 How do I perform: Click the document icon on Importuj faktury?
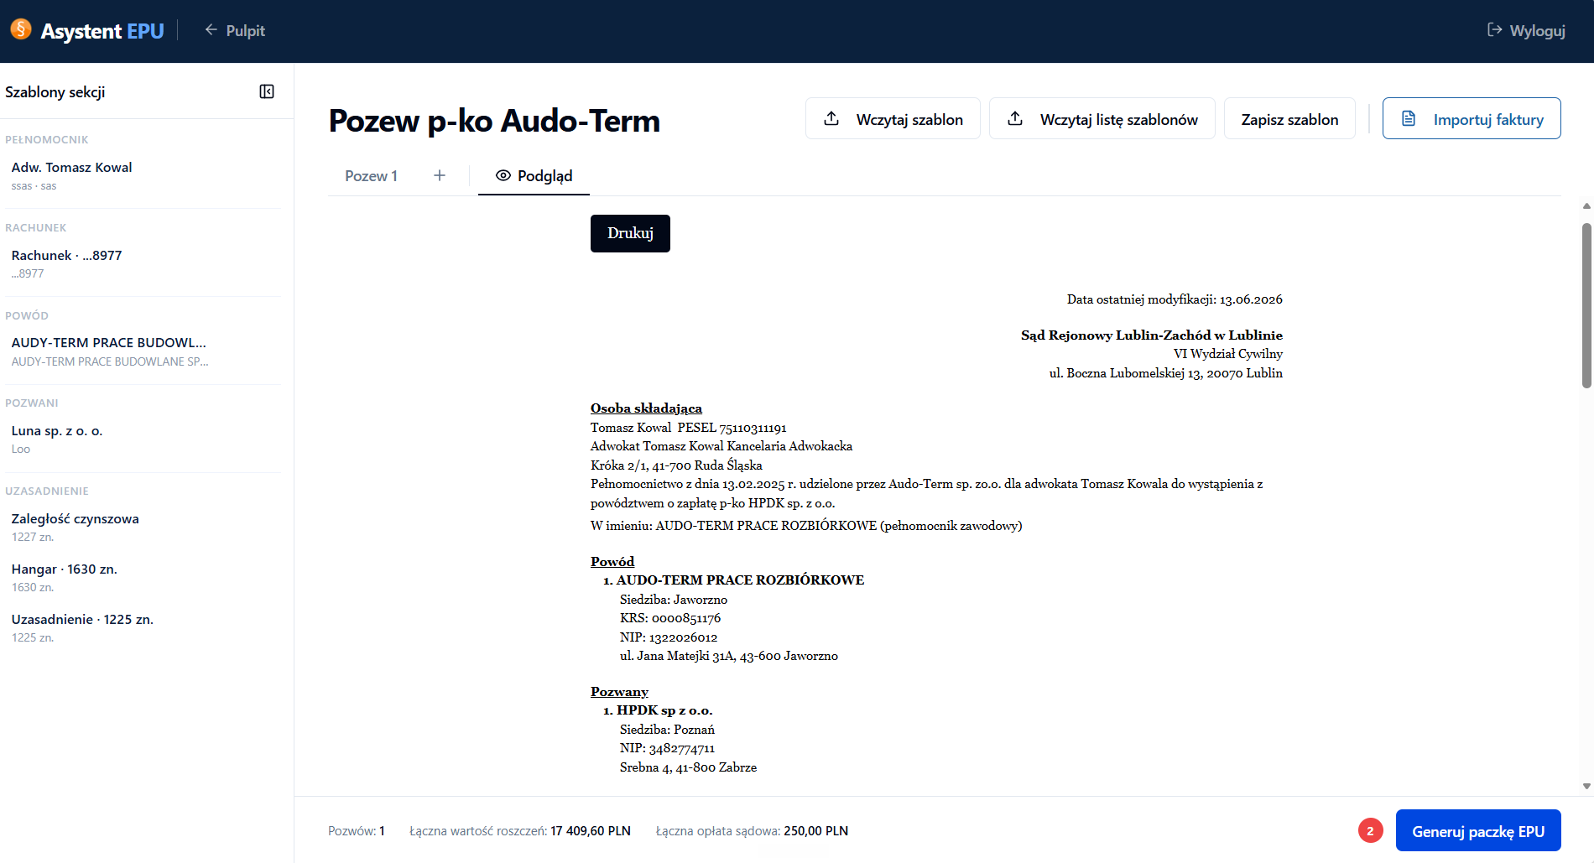[1409, 118]
